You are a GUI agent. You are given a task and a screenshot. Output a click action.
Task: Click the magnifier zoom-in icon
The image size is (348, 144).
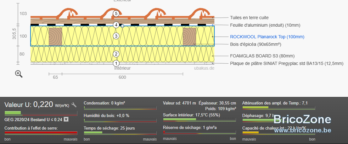[19, 74]
